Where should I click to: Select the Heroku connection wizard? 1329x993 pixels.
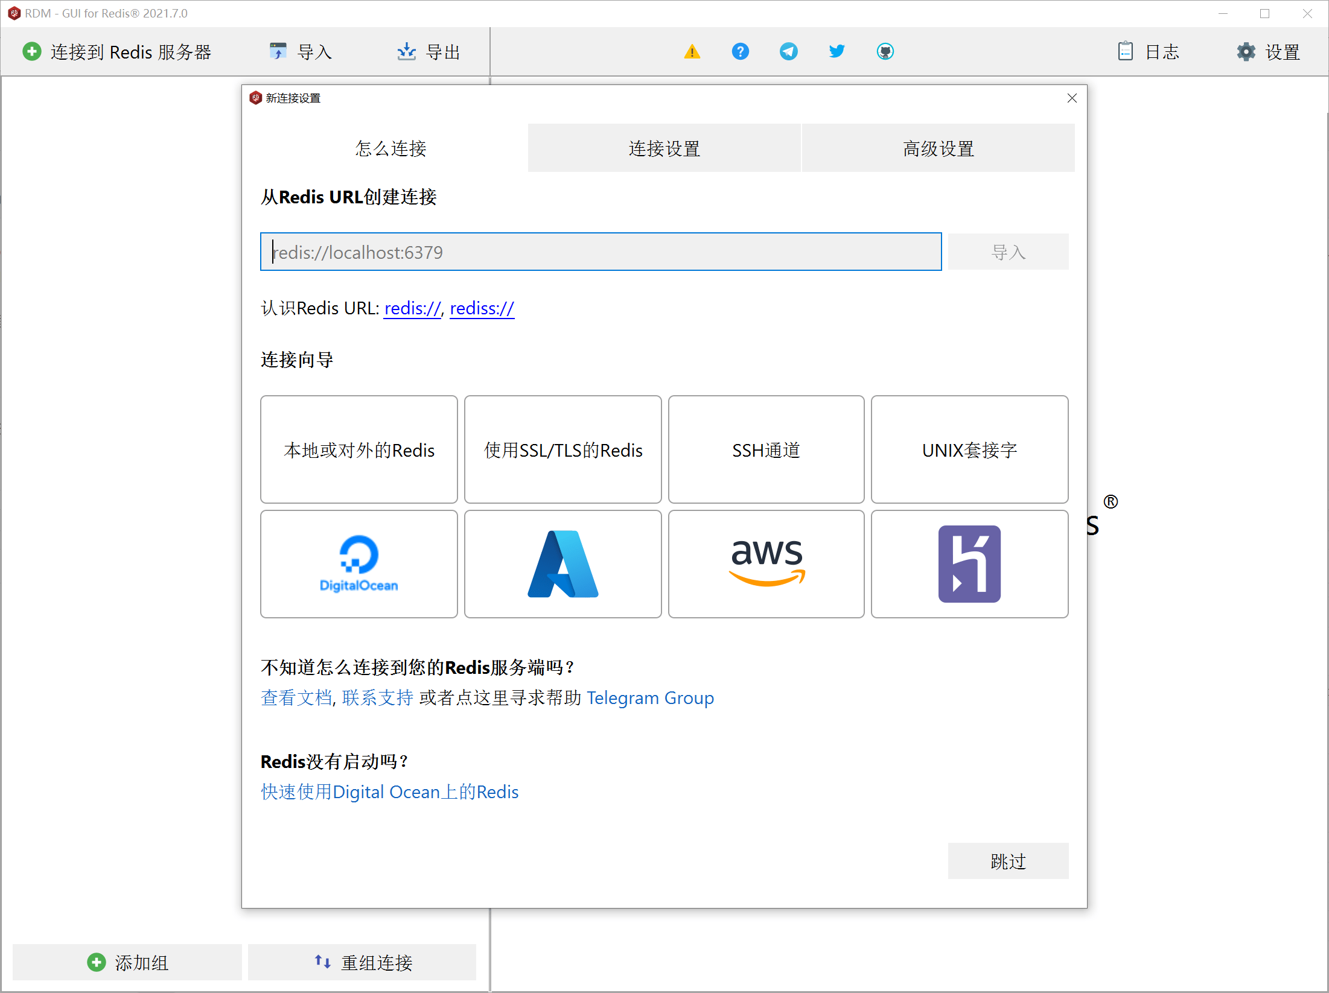pyautogui.click(x=969, y=564)
